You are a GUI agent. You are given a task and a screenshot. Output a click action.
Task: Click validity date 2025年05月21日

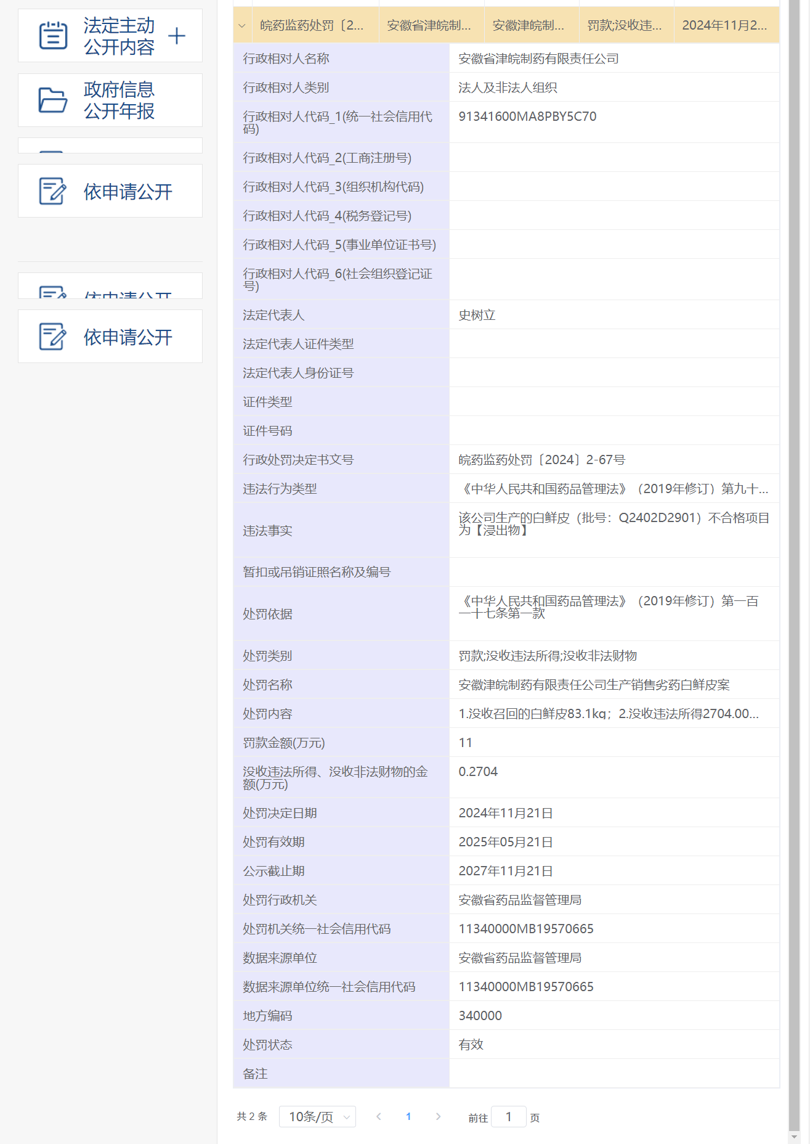[505, 842]
